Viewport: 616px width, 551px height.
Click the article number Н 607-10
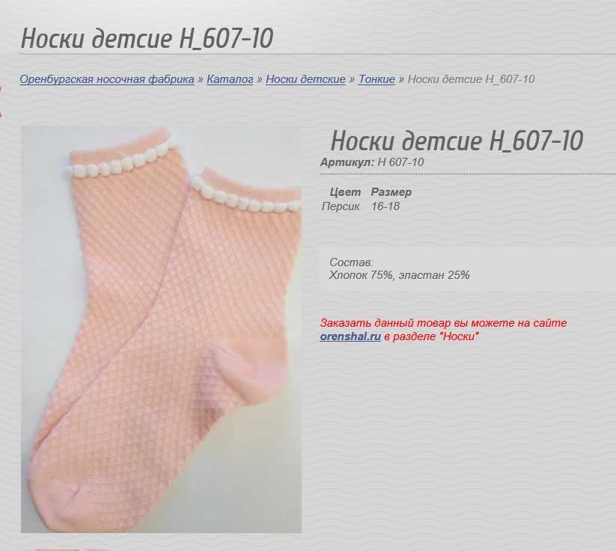(x=400, y=162)
